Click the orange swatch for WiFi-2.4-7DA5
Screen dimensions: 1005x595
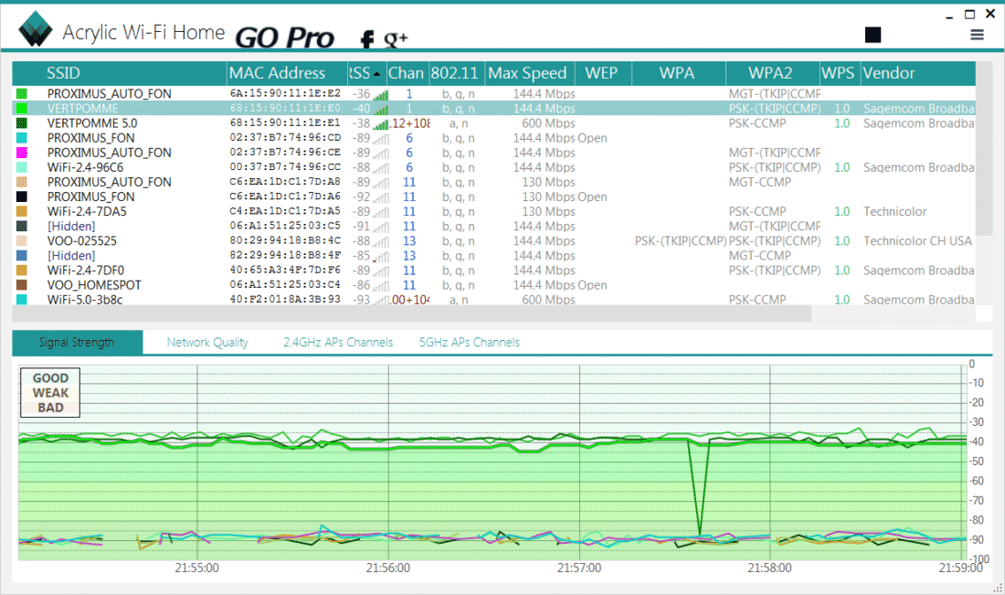pos(22,211)
